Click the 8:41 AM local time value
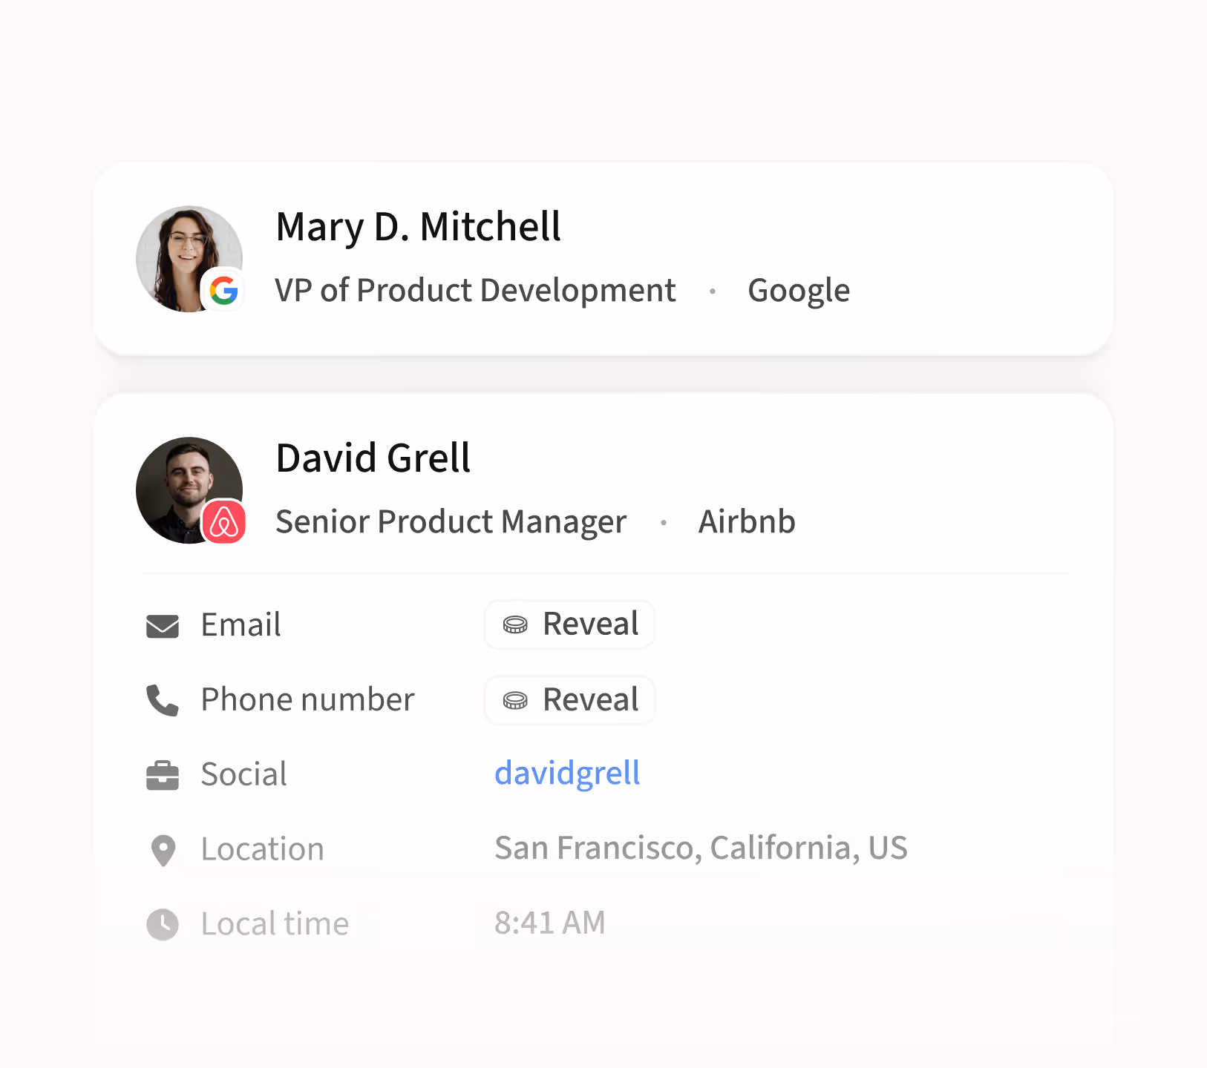 550,923
